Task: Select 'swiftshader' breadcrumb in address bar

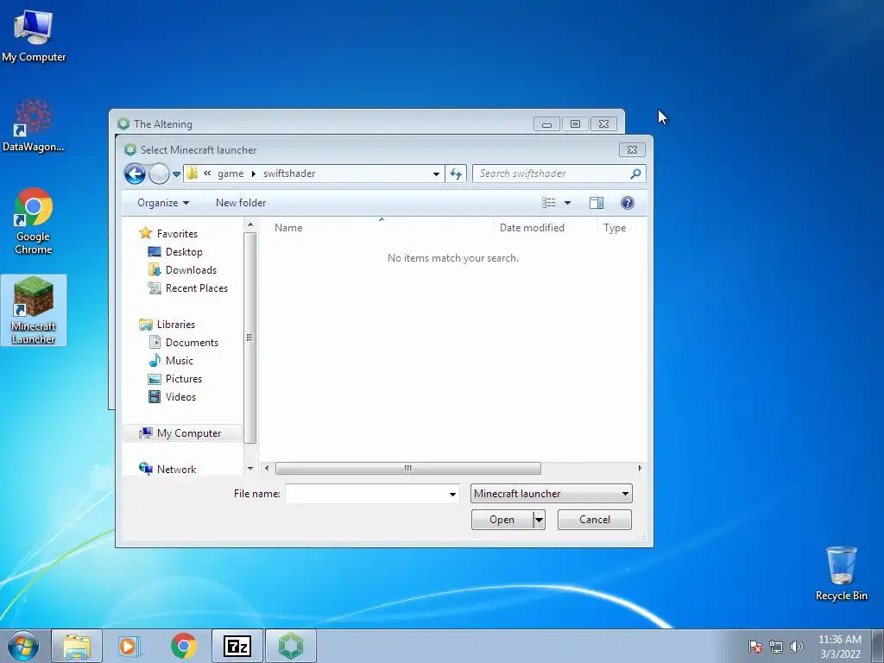Action: [289, 174]
